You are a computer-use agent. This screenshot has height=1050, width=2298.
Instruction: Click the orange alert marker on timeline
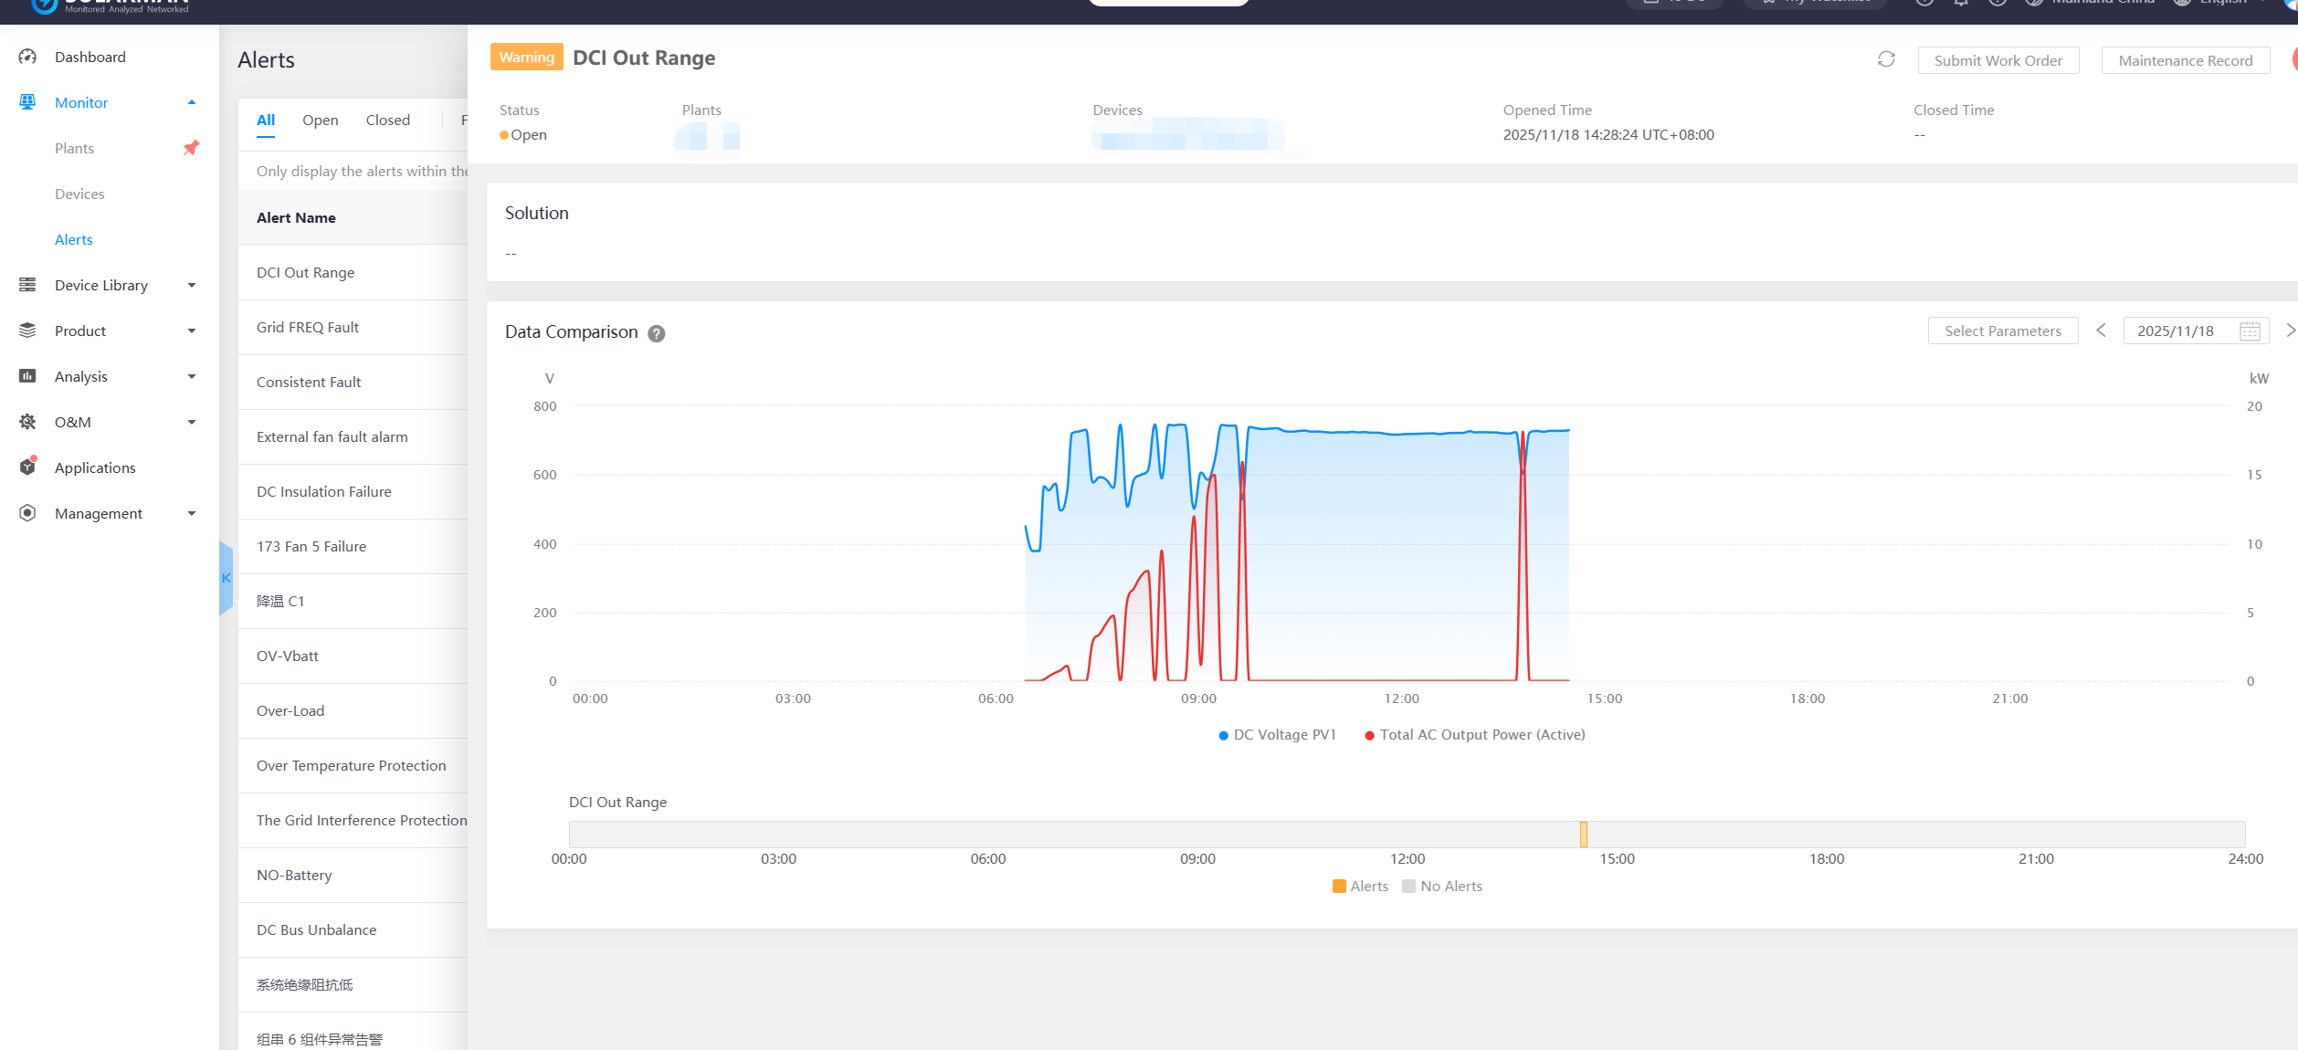(1584, 835)
